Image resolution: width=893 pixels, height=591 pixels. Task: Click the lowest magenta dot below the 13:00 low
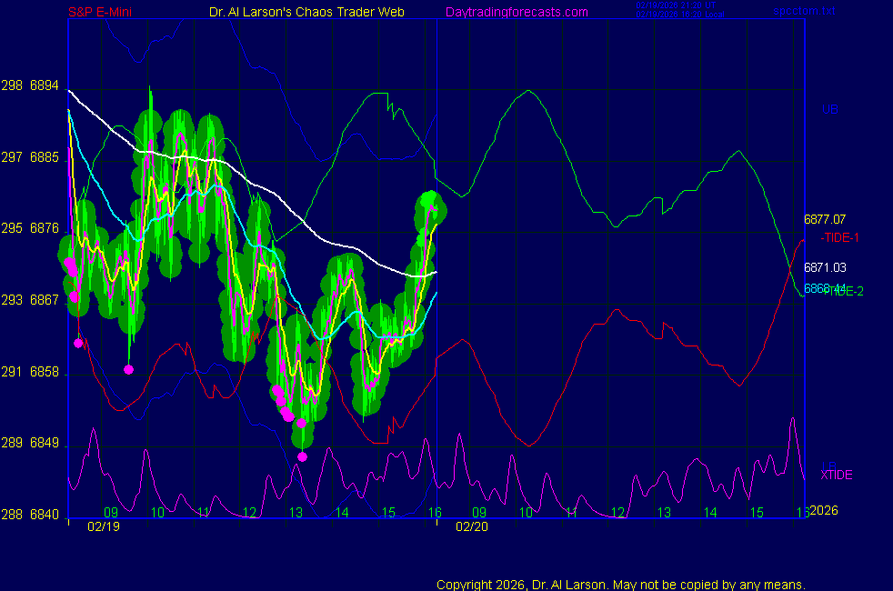pyautogui.click(x=302, y=456)
